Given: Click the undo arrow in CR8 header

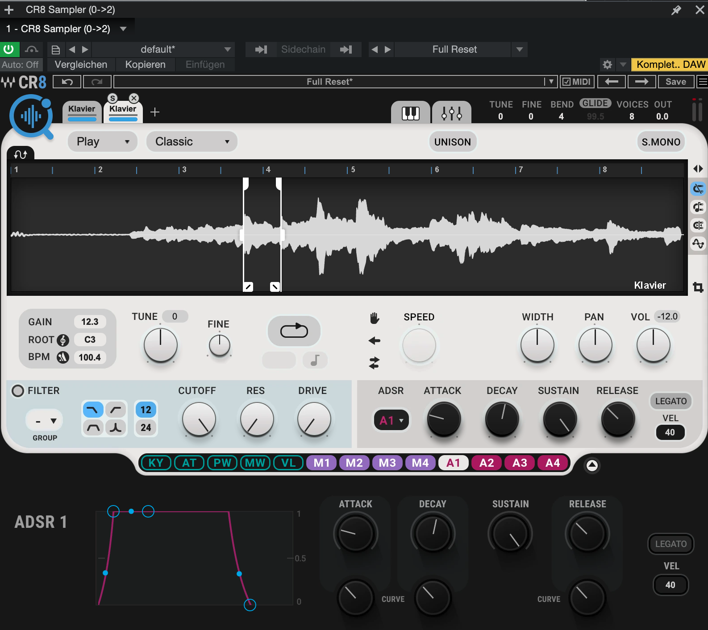Looking at the screenshot, I should 67,82.
